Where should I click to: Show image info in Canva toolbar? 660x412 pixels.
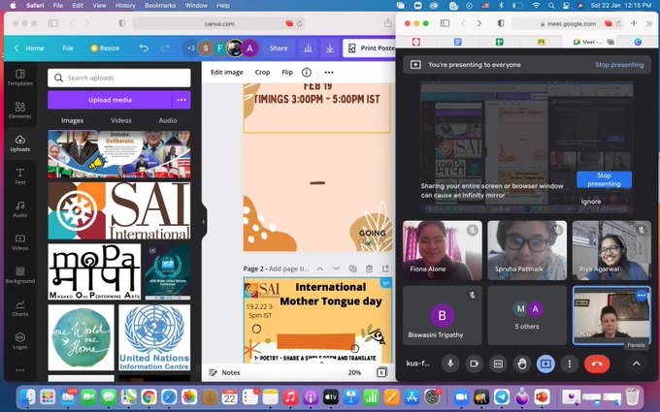coord(307,73)
